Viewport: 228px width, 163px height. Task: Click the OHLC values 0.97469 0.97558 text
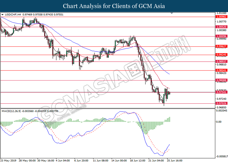[33, 15]
